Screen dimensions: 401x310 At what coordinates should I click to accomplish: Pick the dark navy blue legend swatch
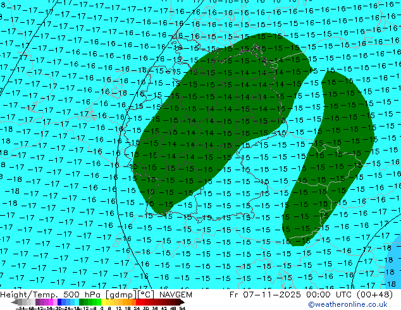pos(59,302)
